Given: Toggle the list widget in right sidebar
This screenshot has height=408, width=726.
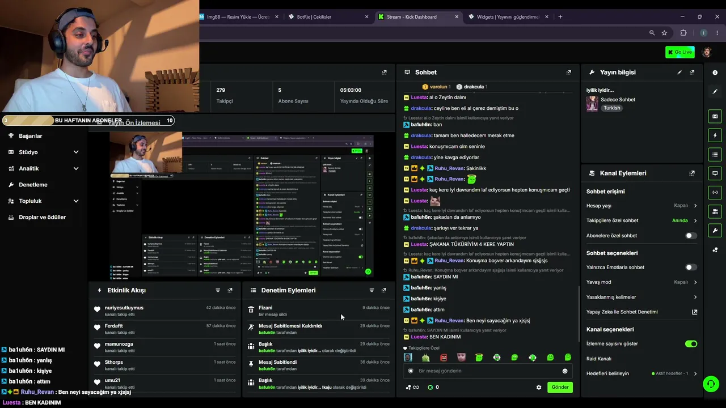Looking at the screenshot, I should [715, 155].
